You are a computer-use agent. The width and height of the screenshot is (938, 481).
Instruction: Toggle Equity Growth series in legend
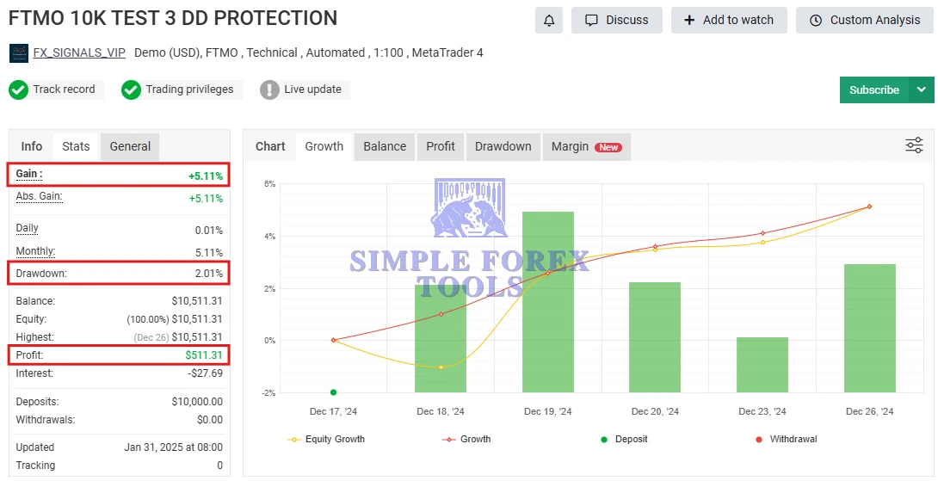coord(327,439)
